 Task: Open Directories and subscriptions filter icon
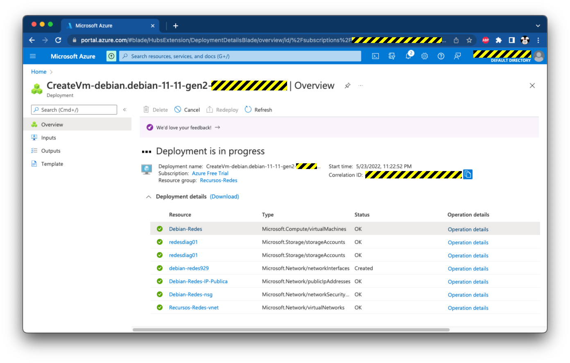[392, 56]
